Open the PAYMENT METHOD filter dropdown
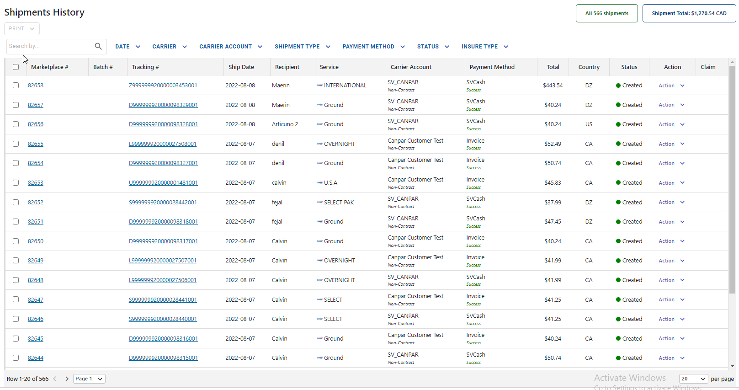The image size is (739, 390). [x=374, y=47]
